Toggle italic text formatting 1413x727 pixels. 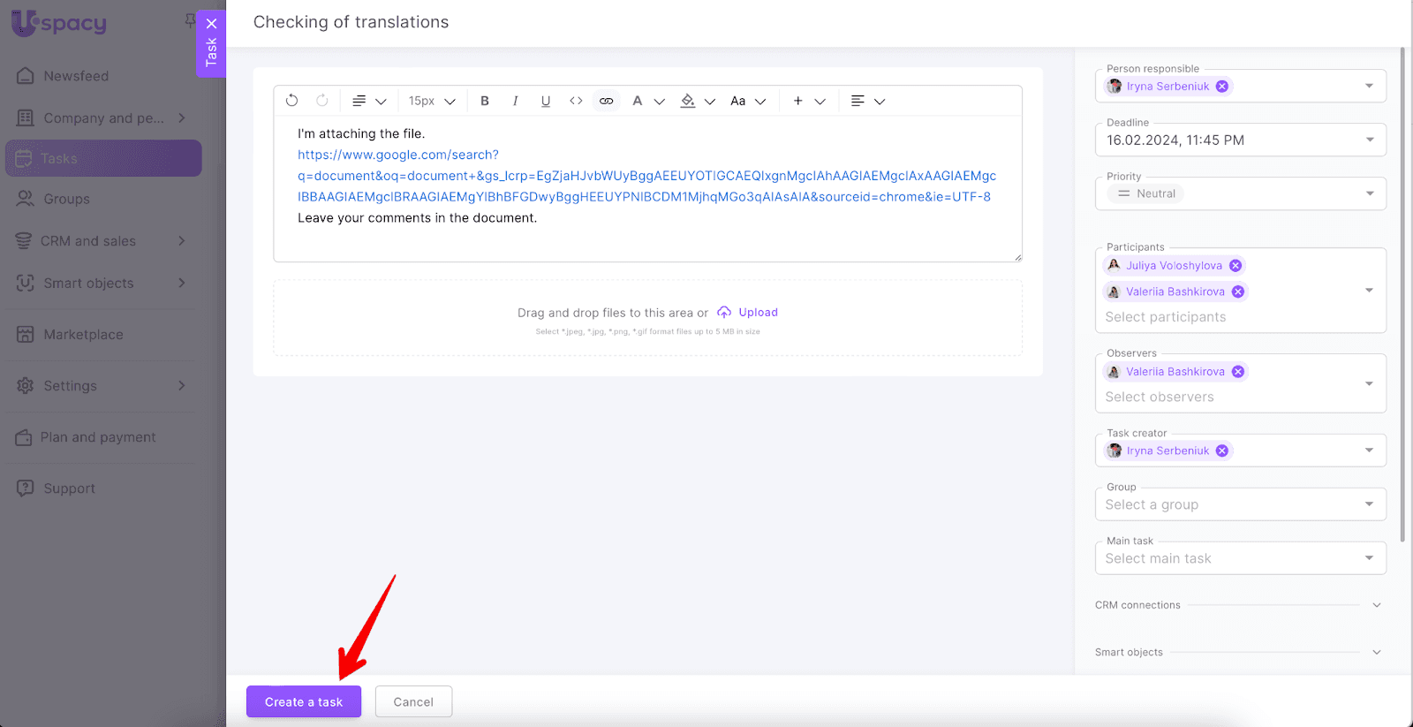pos(515,101)
